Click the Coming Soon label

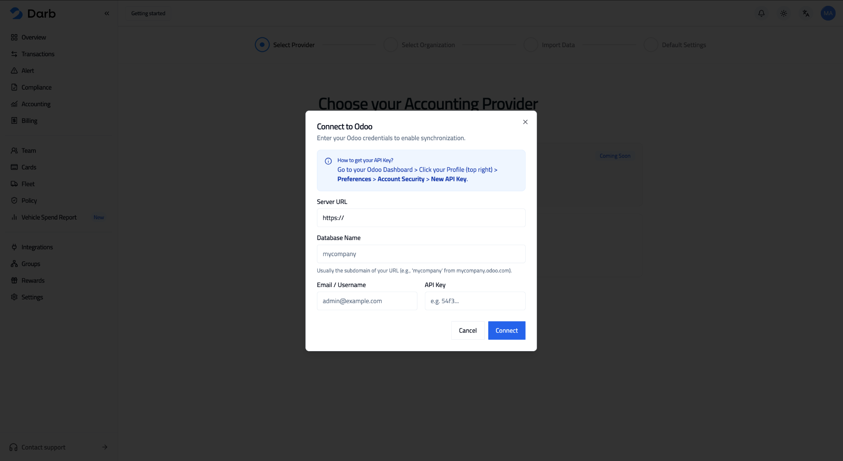(615, 156)
